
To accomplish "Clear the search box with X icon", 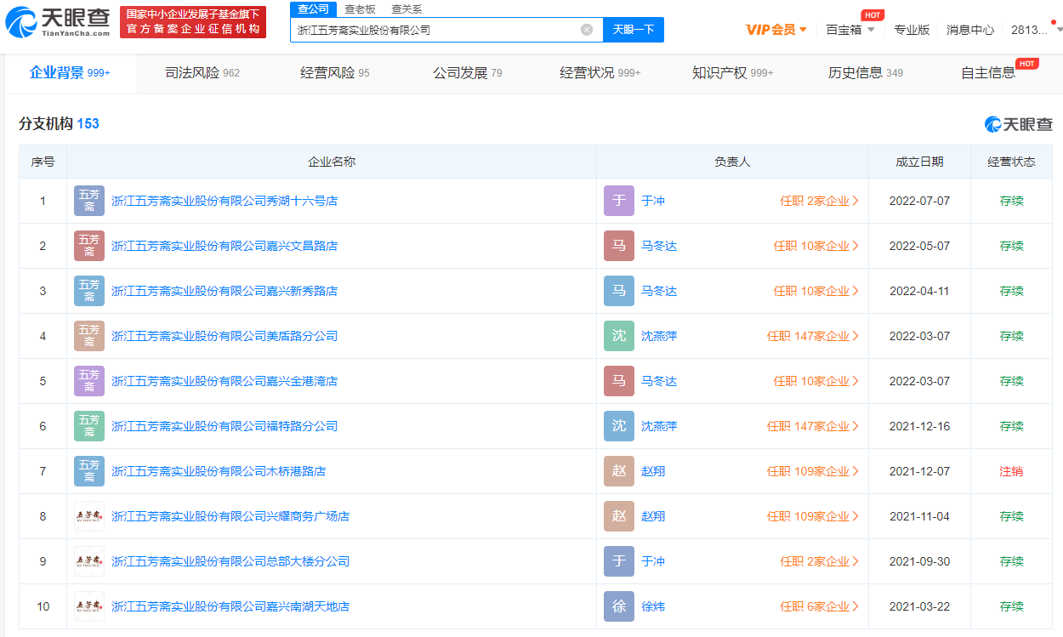I will 587,30.
